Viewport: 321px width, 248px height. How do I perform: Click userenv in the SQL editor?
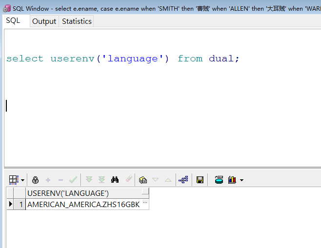coord(72,58)
